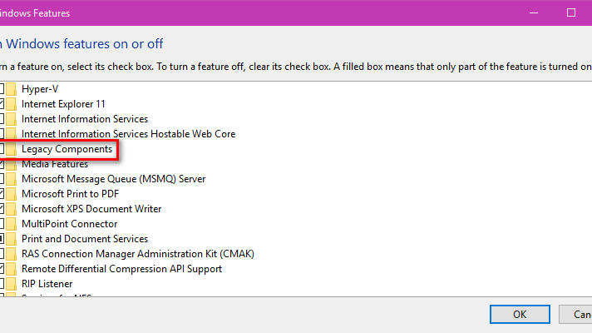Click the Microsoft Print to PDF folder icon

coord(12,194)
